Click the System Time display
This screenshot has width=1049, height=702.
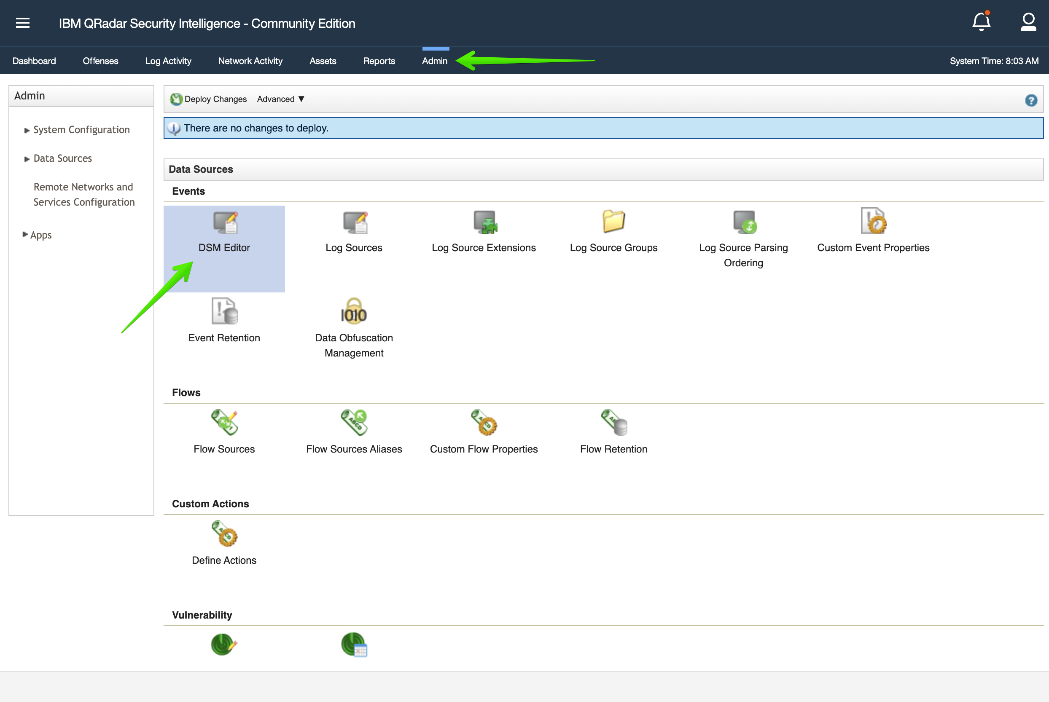[x=994, y=61]
